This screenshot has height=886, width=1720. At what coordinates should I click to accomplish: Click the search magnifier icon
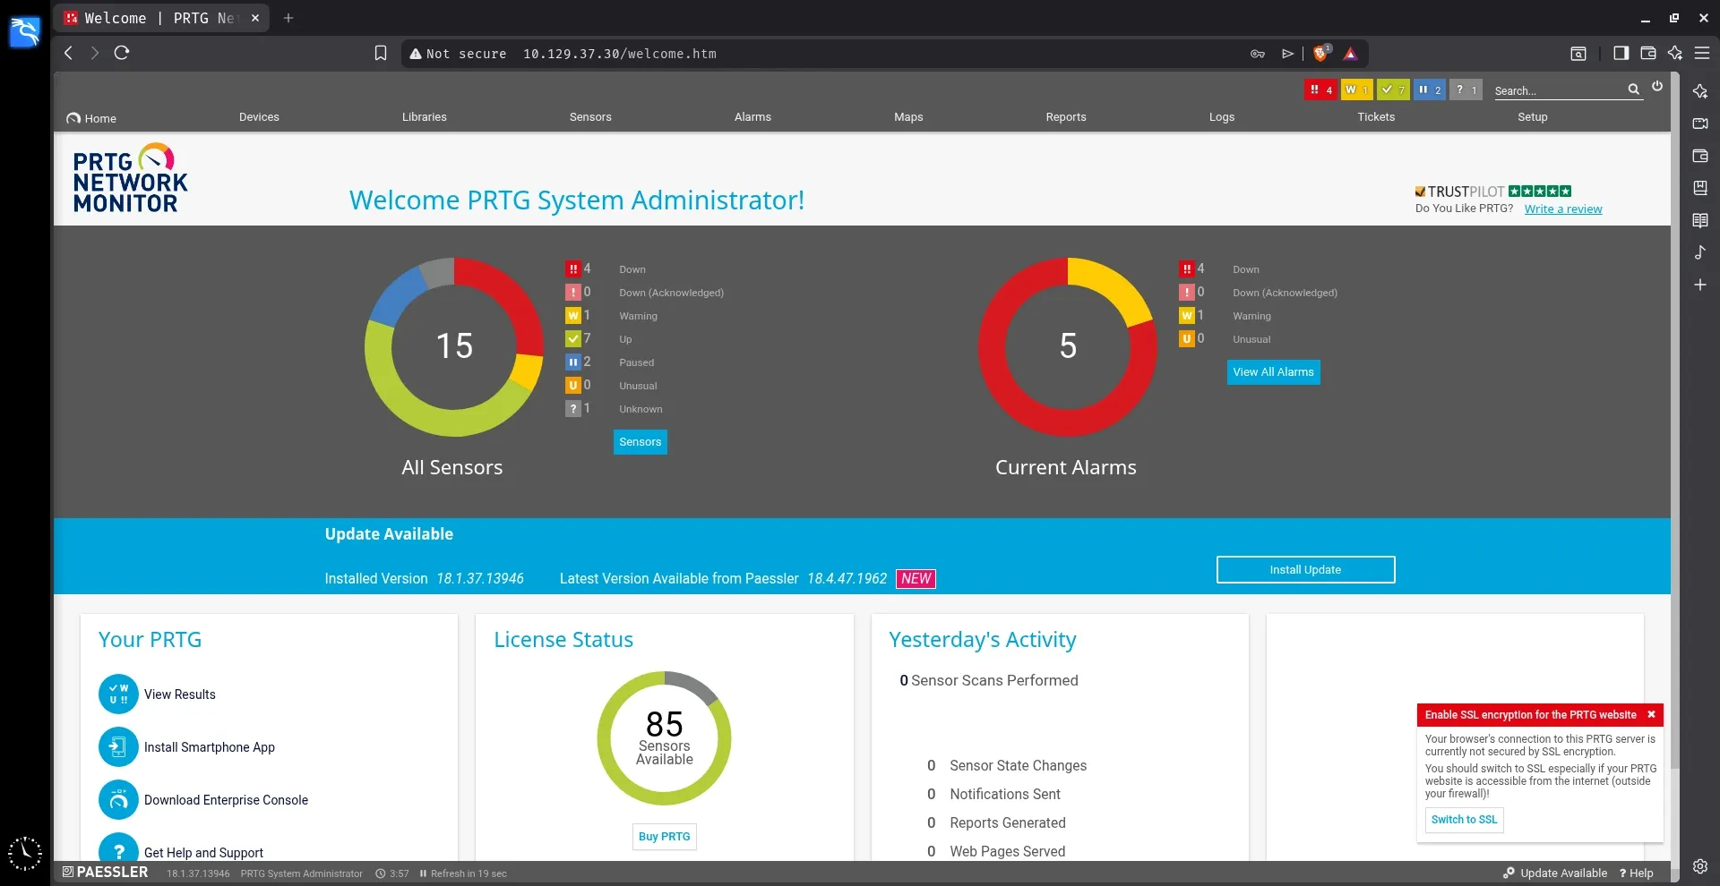pyautogui.click(x=1633, y=89)
